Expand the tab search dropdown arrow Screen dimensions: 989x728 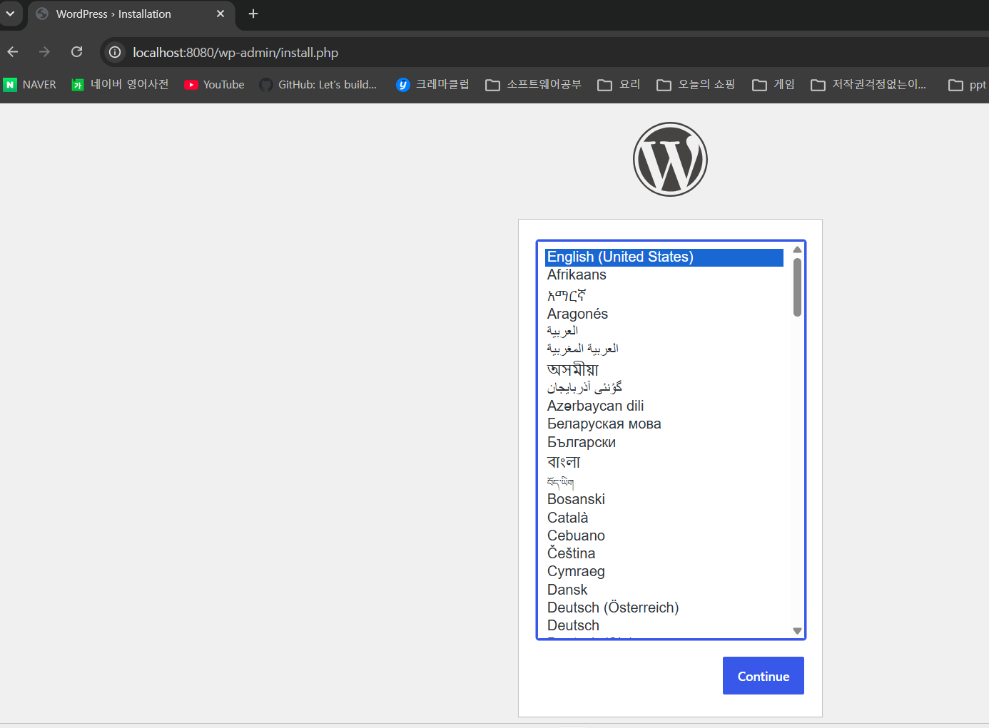click(x=10, y=14)
